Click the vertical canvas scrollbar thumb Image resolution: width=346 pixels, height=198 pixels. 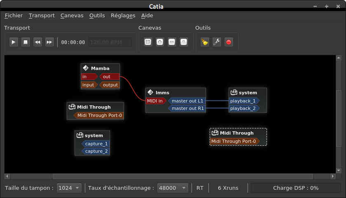tap(339, 118)
